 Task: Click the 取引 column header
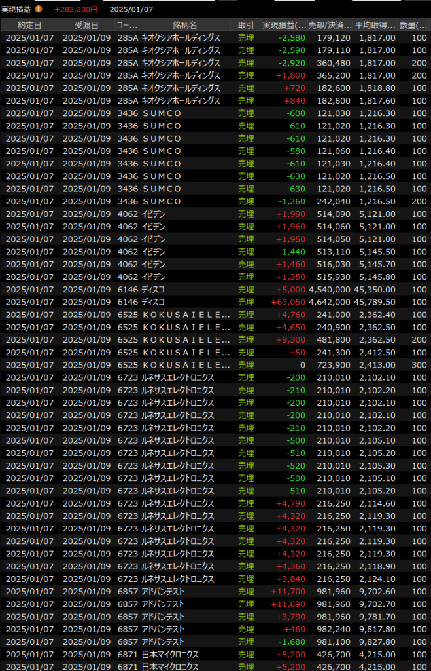coord(246,25)
